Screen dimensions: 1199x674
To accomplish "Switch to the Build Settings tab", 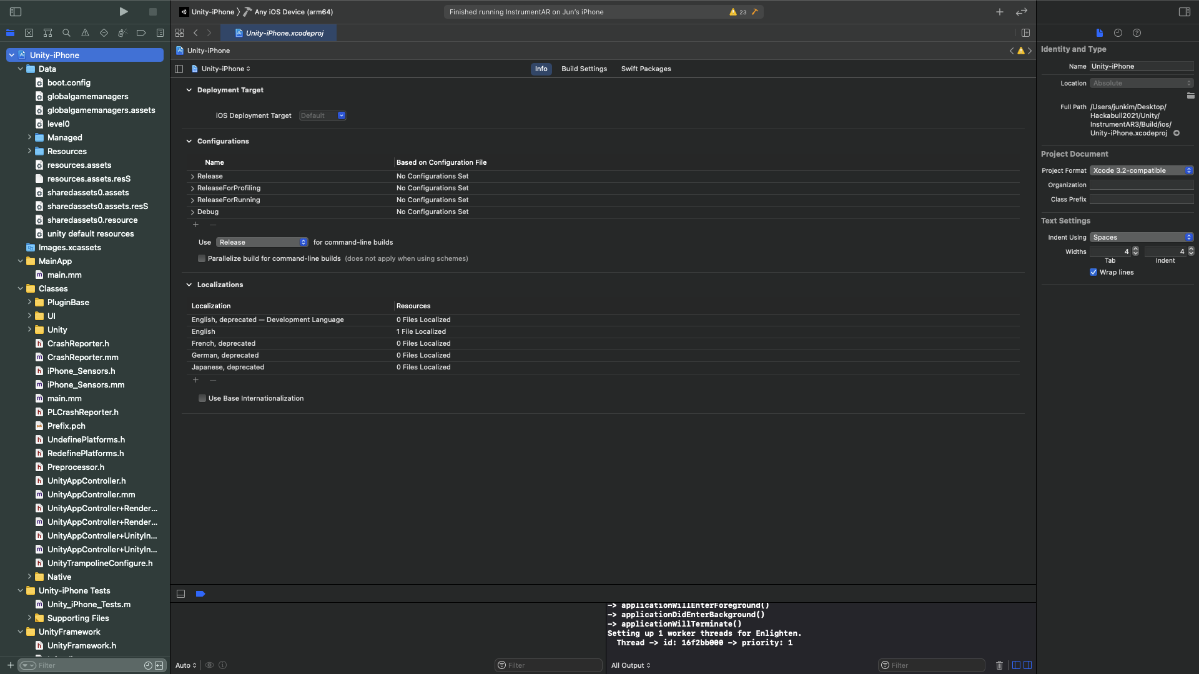I will [x=584, y=69].
